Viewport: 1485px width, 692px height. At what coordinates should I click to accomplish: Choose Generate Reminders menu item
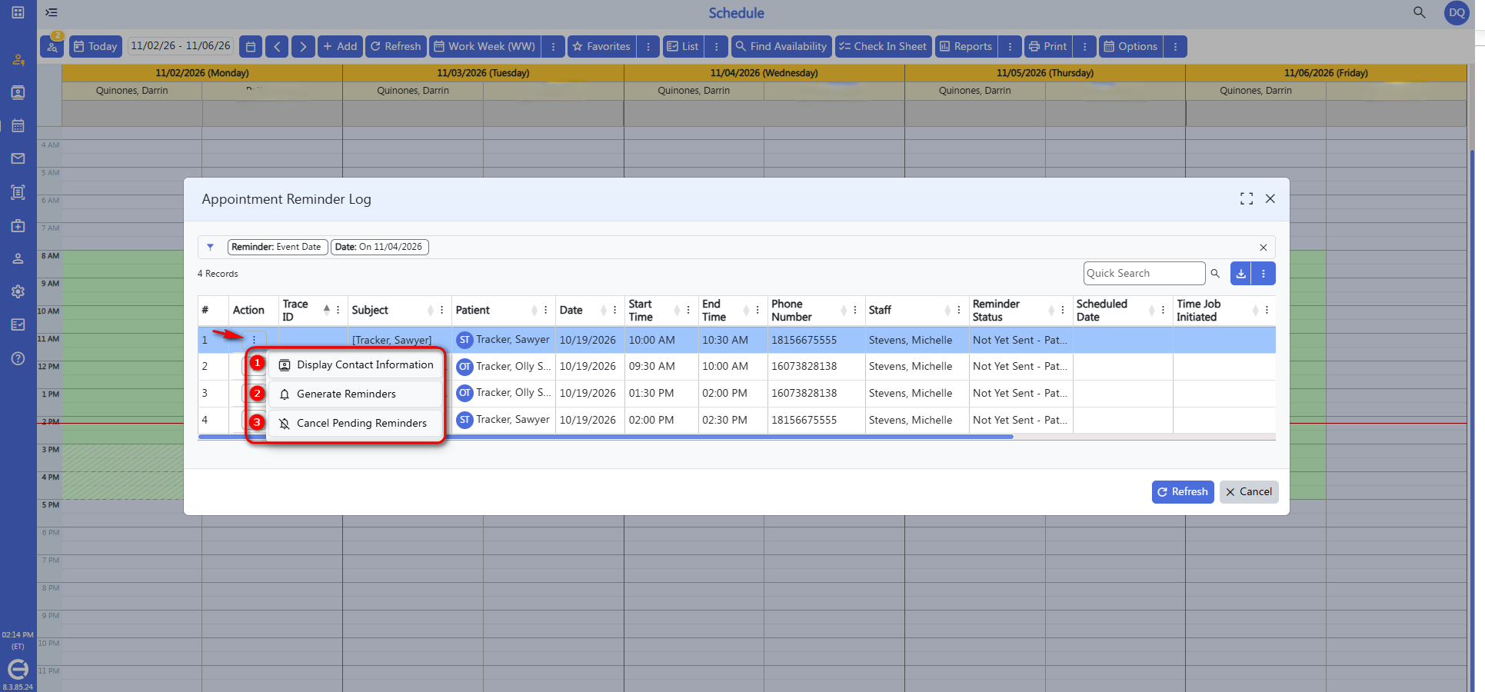pos(356,394)
